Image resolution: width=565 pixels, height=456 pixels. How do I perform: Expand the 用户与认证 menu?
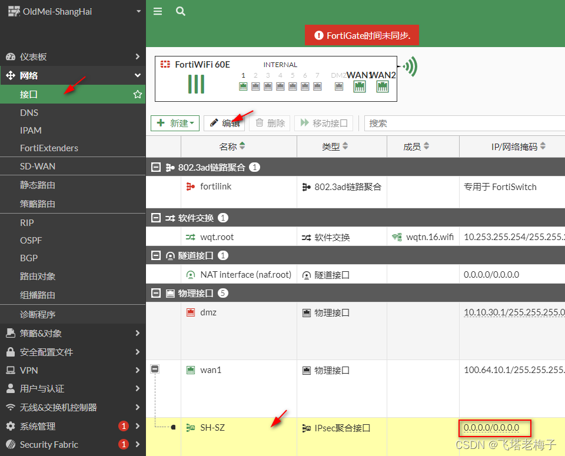(73, 389)
